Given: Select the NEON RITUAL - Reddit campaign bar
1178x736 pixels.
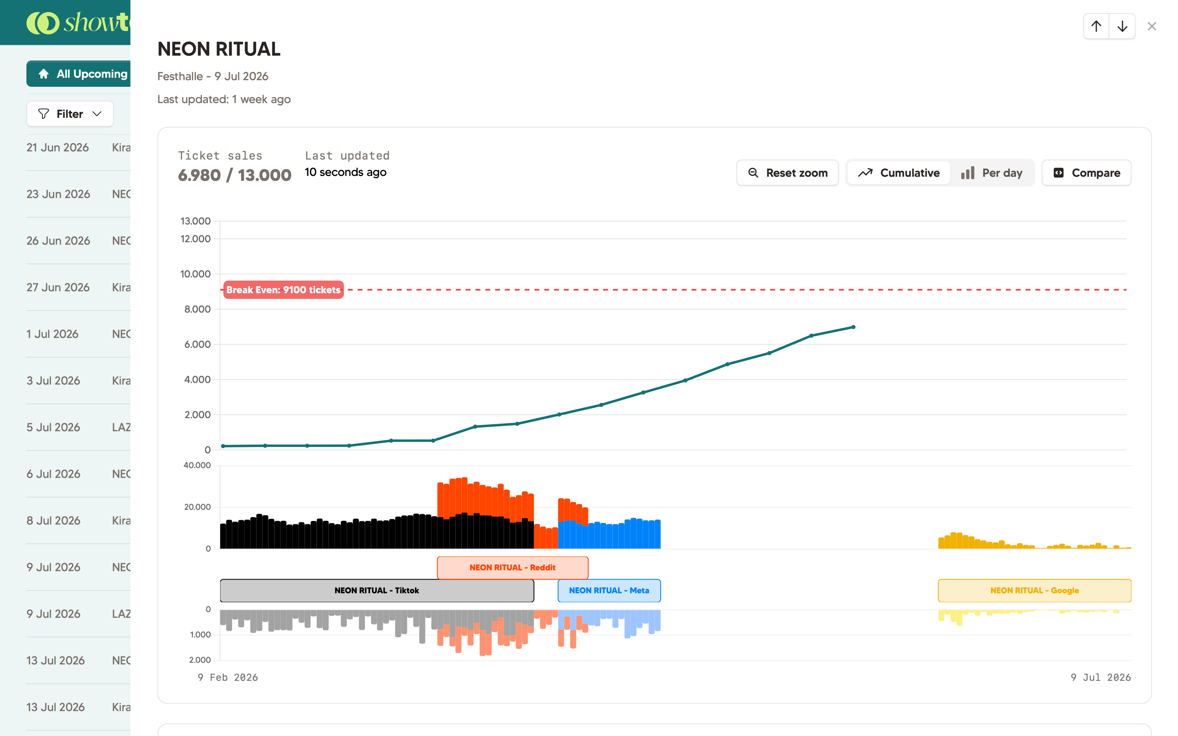Looking at the screenshot, I should point(512,568).
